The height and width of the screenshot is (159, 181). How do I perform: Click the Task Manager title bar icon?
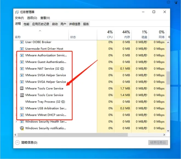coord(17,12)
